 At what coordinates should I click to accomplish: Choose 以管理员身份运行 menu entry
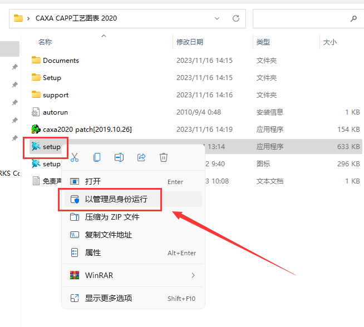click(133, 199)
